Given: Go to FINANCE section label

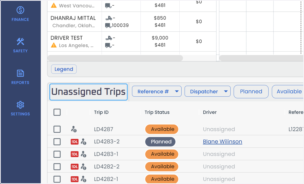Looking at the screenshot, I should point(20,20).
